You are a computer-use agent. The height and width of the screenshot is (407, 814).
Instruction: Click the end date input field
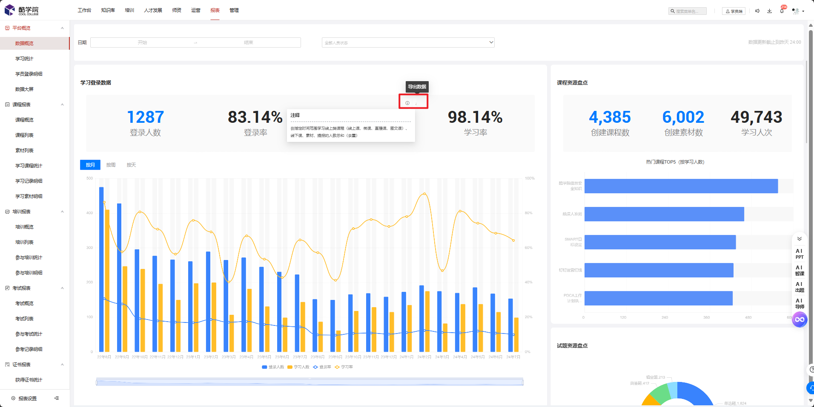249,42
